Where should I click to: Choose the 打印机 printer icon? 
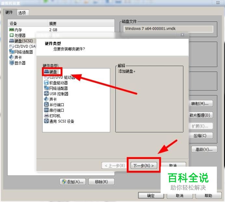[46, 116]
